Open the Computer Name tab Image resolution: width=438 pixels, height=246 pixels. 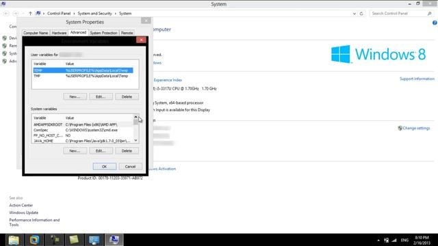pyautogui.click(x=36, y=33)
